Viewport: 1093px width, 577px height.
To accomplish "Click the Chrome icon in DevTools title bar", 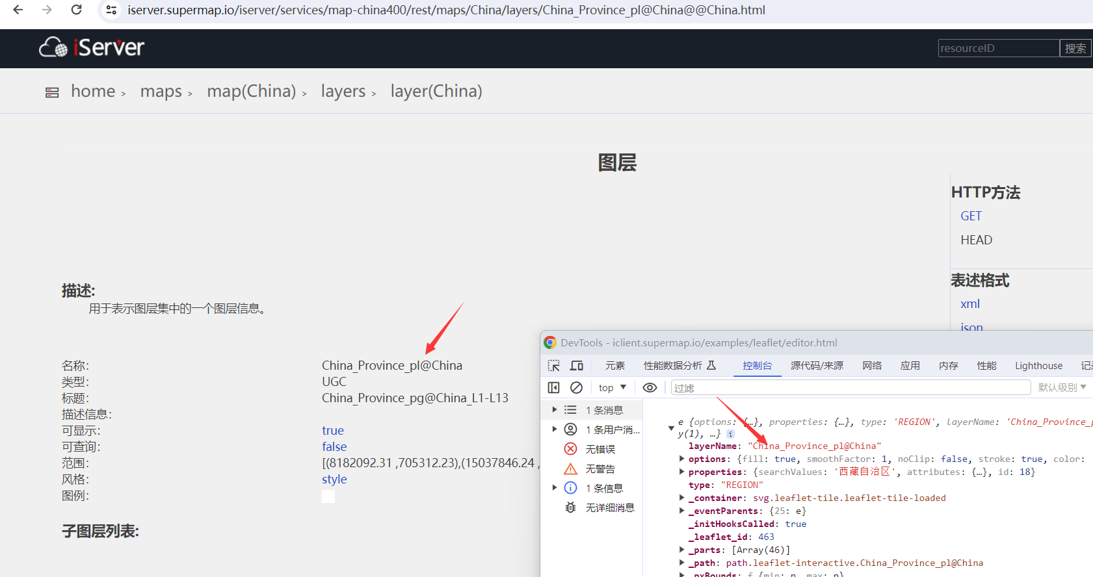I will (550, 342).
